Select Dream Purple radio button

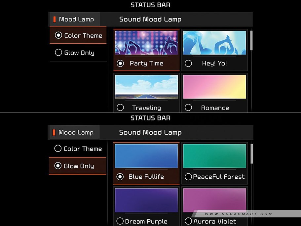click(x=120, y=221)
